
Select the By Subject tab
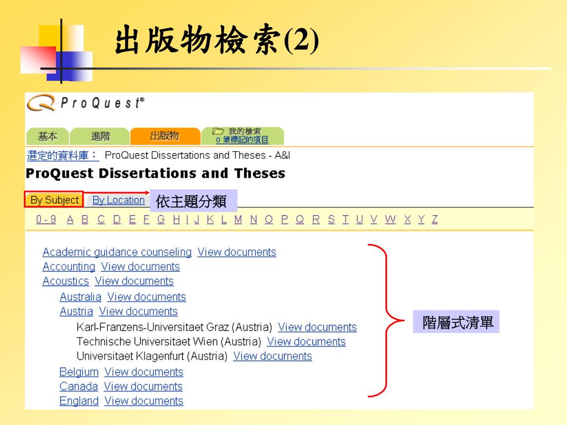click(x=54, y=199)
